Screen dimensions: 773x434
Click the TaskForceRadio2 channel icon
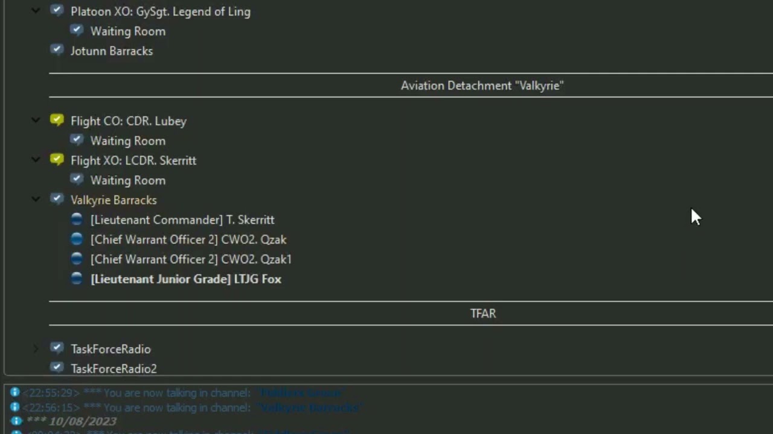(57, 368)
